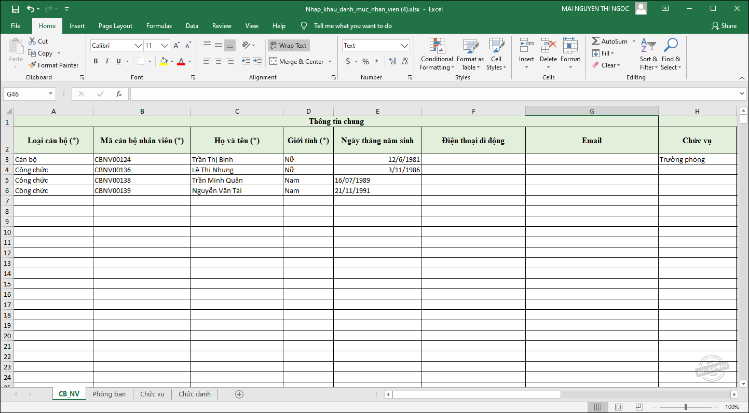The width and height of the screenshot is (749, 413).
Task: Click the Find & Select magnifier icon
Action: tap(671, 46)
